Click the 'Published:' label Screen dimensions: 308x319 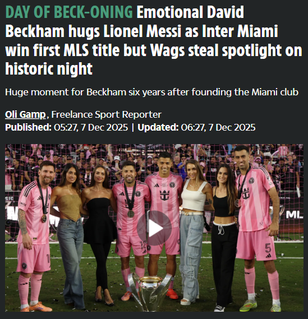[28, 128]
